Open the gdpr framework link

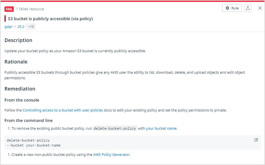pyautogui.click(x=8, y=27)
